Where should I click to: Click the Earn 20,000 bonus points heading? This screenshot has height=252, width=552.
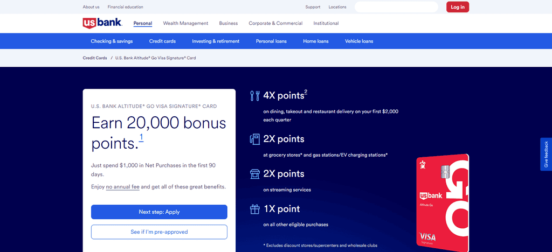pyautogui.click(x=159, y=133)
